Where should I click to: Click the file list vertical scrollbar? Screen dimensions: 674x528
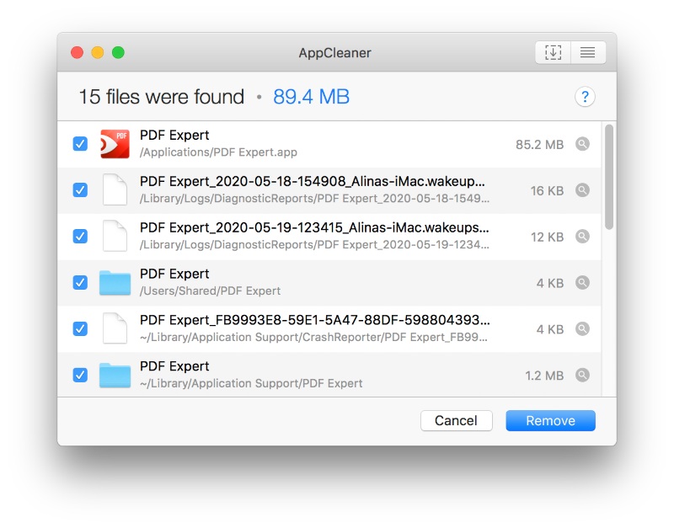pyautogui.click(x=608, y=177)
